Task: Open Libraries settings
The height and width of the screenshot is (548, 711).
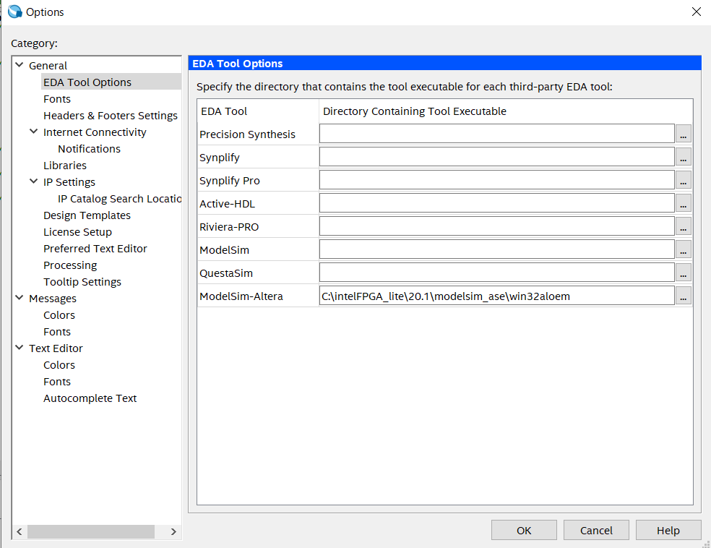Action: click(65, 166)
